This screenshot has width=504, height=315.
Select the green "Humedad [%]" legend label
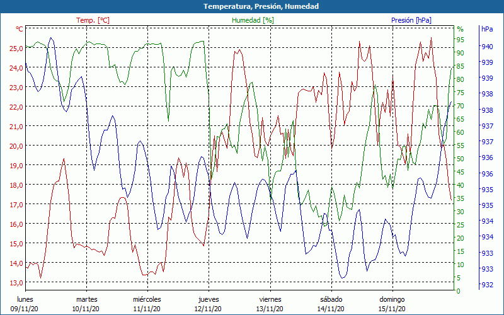click(x=253, y=20)
